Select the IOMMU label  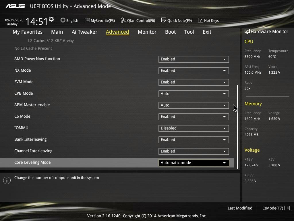click(21, 128)
